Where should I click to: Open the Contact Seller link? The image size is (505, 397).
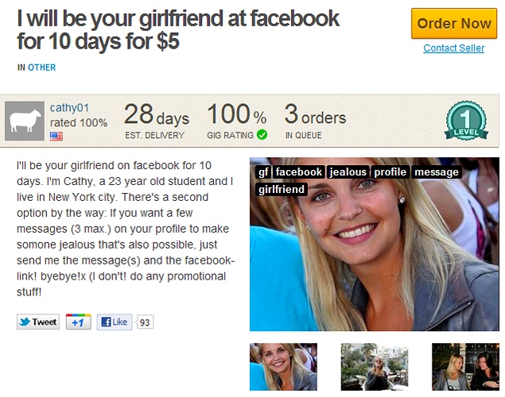(453, 48)
